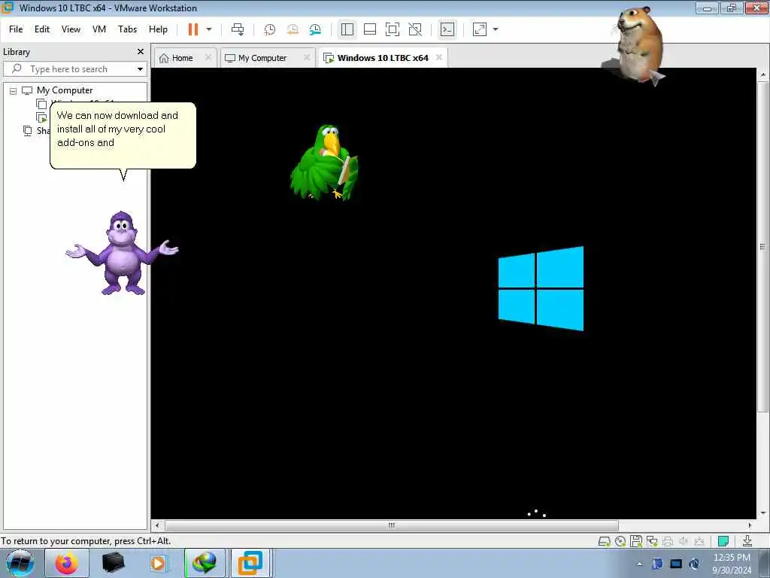Click the Shared VMs tree item icon
Screen dimensions: 770x578
28,131
